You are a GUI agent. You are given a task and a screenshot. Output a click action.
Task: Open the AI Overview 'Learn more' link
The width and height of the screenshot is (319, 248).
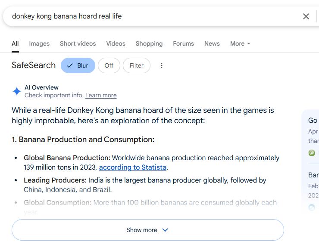pos(101,95)
